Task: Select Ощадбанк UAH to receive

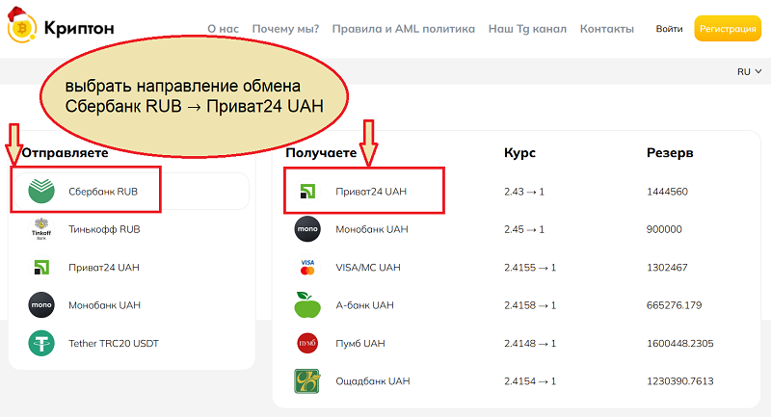Action: [372, 381]
